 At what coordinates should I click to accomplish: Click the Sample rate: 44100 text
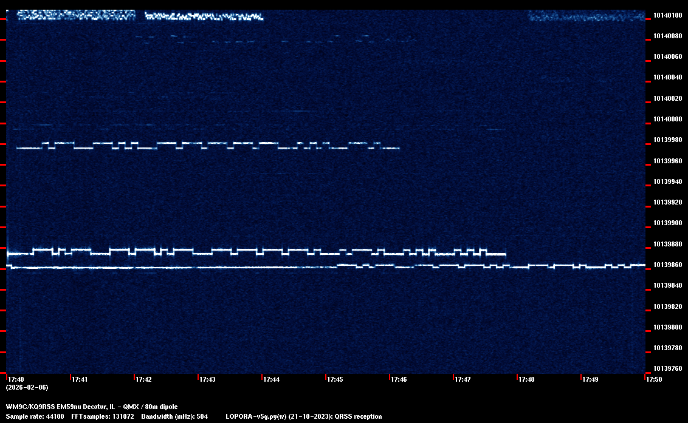click(35, 416)
